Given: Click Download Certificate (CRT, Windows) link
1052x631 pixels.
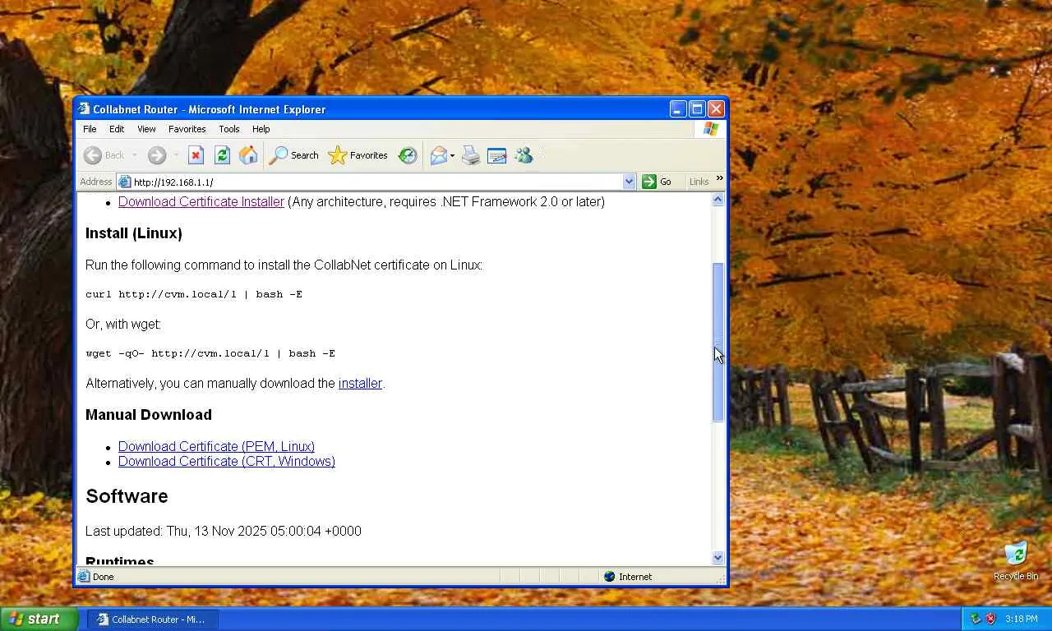Looking at the screenshot, I should (227, 462).
